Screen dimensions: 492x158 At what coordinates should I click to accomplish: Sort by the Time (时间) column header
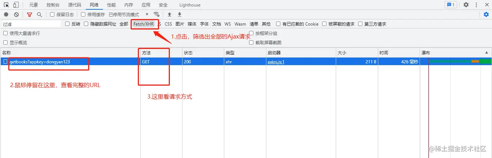coord(399,53)
